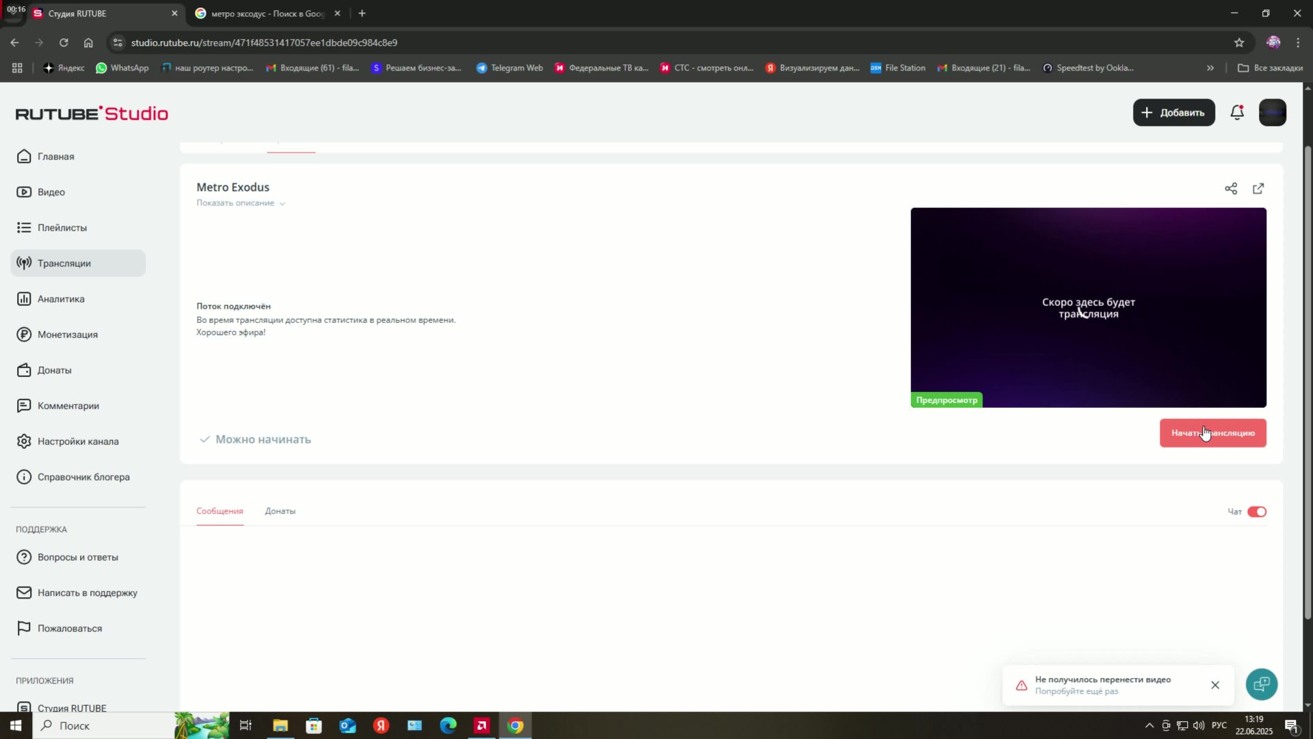Click the stream preview thumbnail
Screen dimensions: 1313x739
(x=1087, y=307)
